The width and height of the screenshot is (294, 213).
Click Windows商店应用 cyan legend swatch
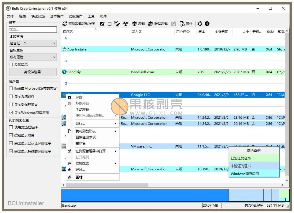click(254, 174)
